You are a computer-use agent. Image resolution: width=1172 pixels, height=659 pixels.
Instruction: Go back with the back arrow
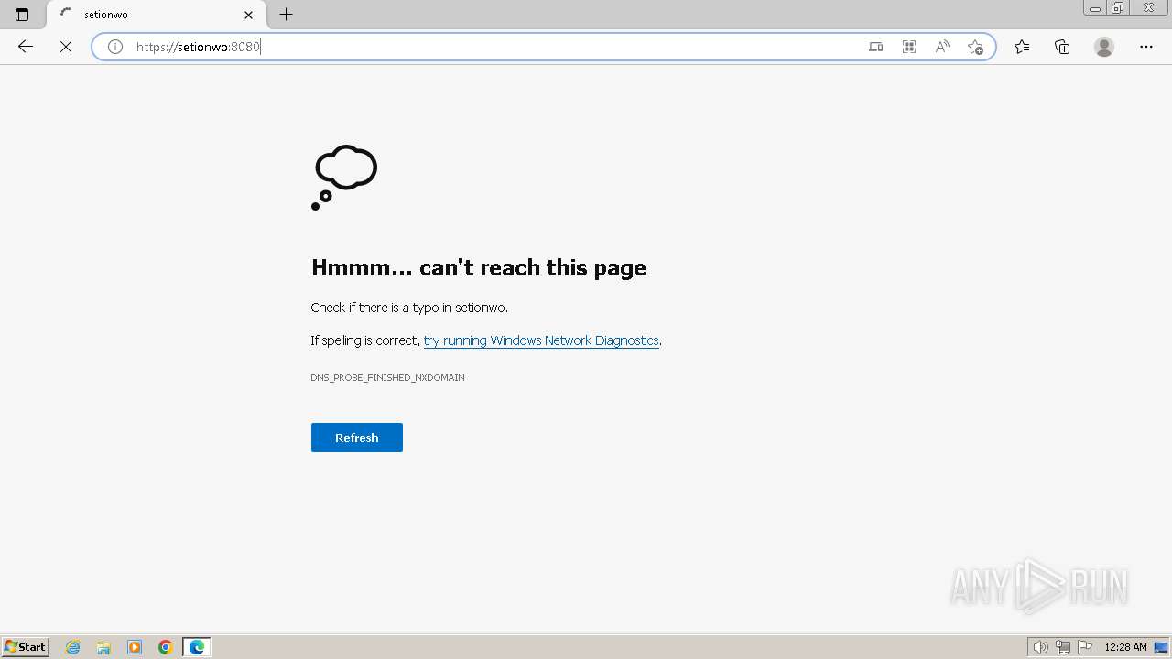point(26,47)
